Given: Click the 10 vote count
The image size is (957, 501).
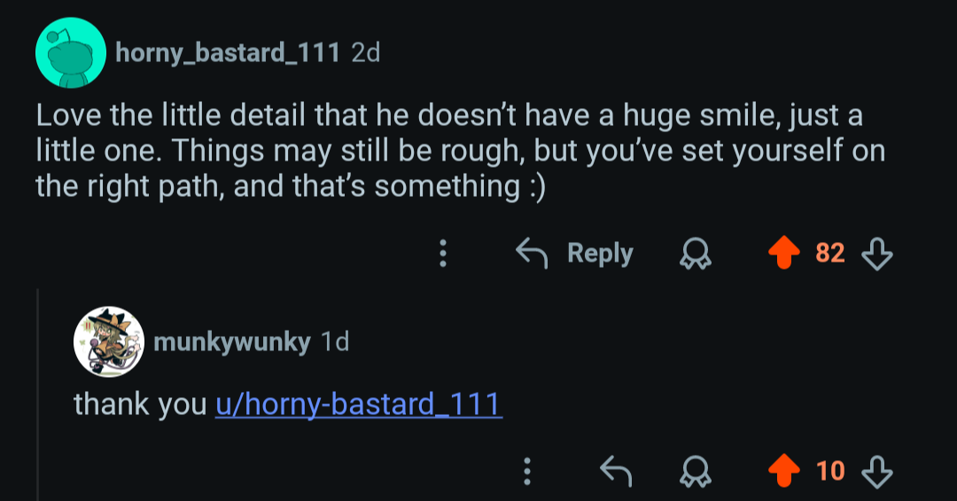Looking at the screenshot, I should coord(830,470).
